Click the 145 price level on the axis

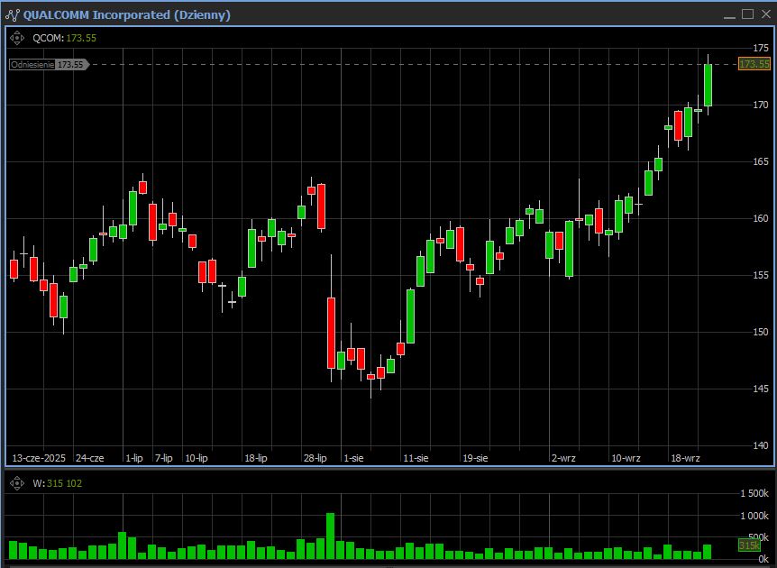tap(761, 389)
